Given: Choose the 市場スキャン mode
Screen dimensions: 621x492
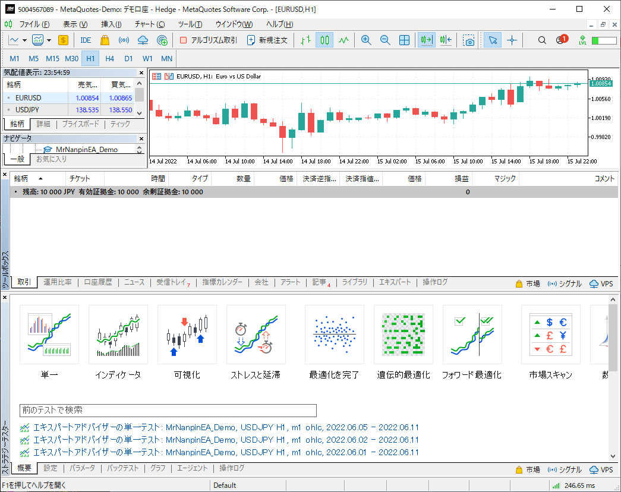Looking at the screenshot, I should click(550, 343).
